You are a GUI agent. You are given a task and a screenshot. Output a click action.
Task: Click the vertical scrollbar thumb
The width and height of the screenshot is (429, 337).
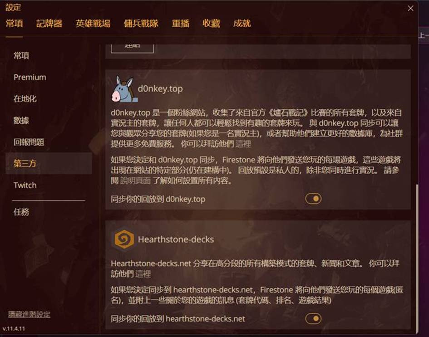click(417, 259)
